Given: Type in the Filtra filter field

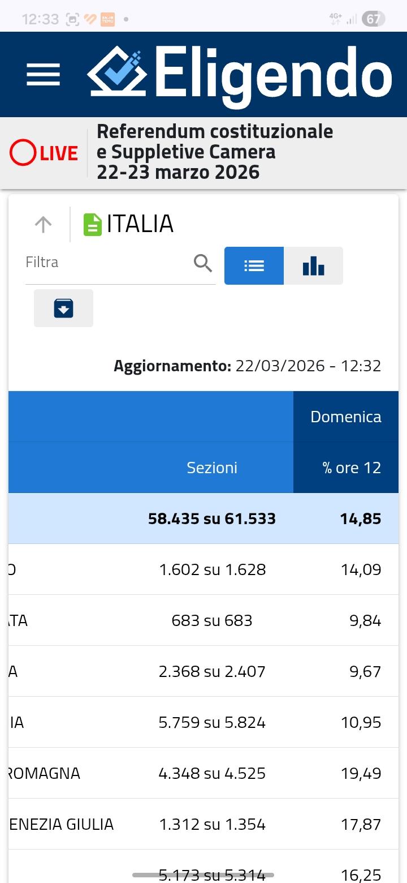Looking at the screenshot, I should tap(107, 263).
